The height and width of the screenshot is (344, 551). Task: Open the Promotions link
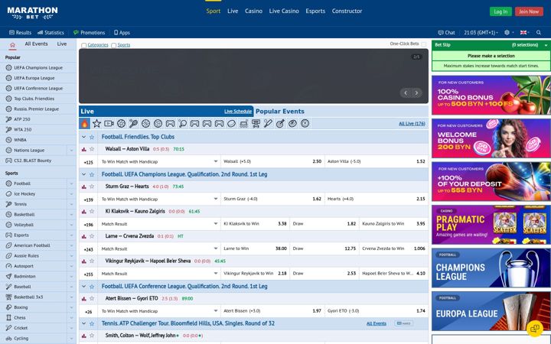[90, 33]
